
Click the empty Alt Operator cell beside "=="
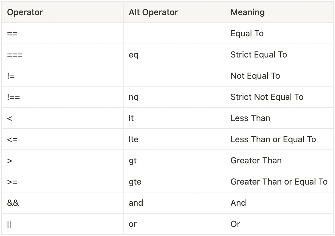point(174,34)
